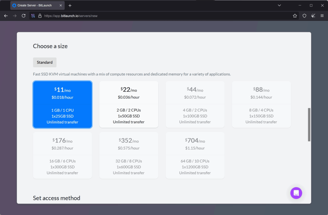Open the shield protection icon

(304, 16)
